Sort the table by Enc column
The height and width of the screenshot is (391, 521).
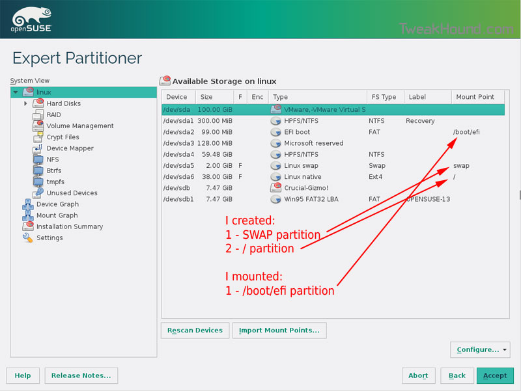[x=257, y=97]
